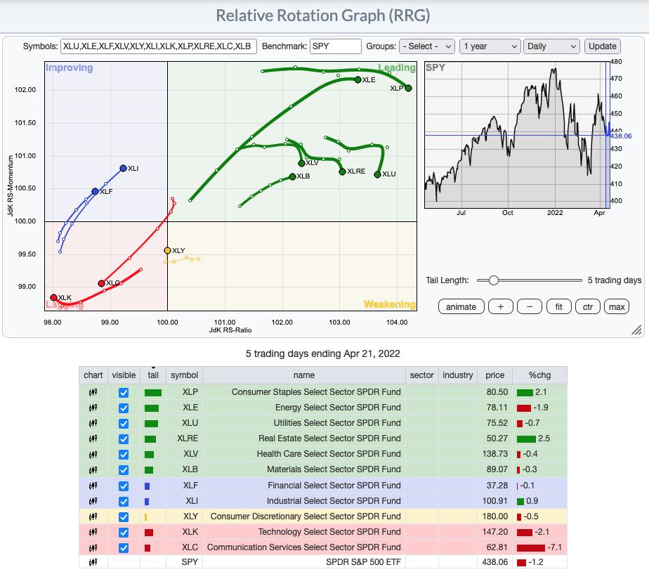Image resolution: width=649 pixels, height=572 pixels.
Task: Click the XLK visibility checkbox
Action: click(124, 532)
